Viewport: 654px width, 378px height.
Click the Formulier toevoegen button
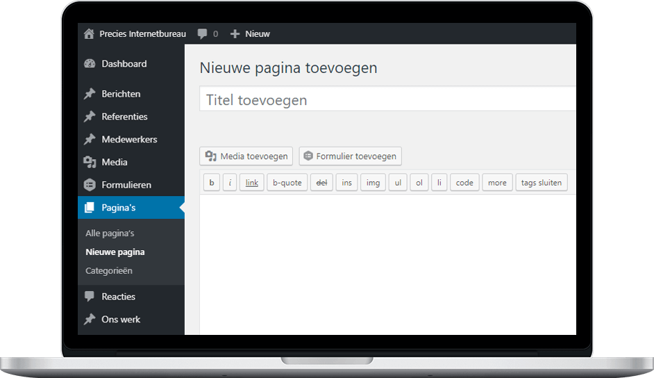point(351,156)
